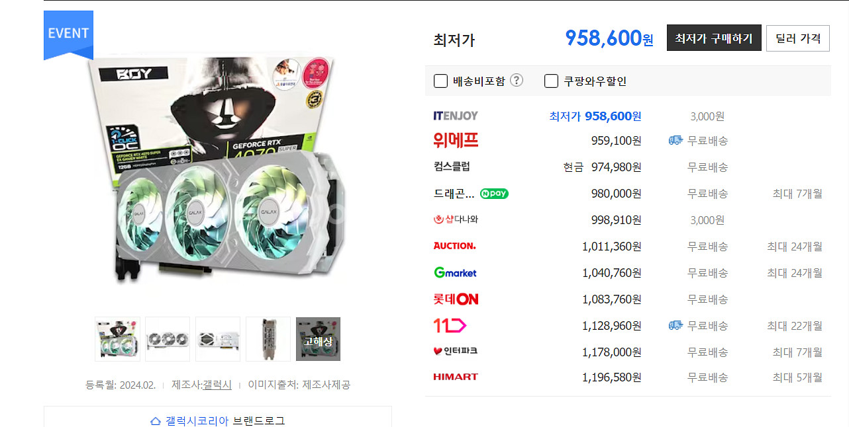Enable the 배송비포함 checkbox
Image resolution: width=849 pixels, height=427 pixels.
tap(440, 81)
